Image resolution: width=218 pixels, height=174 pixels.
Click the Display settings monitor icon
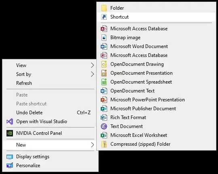pyautogui.click(x=10, y=157)
